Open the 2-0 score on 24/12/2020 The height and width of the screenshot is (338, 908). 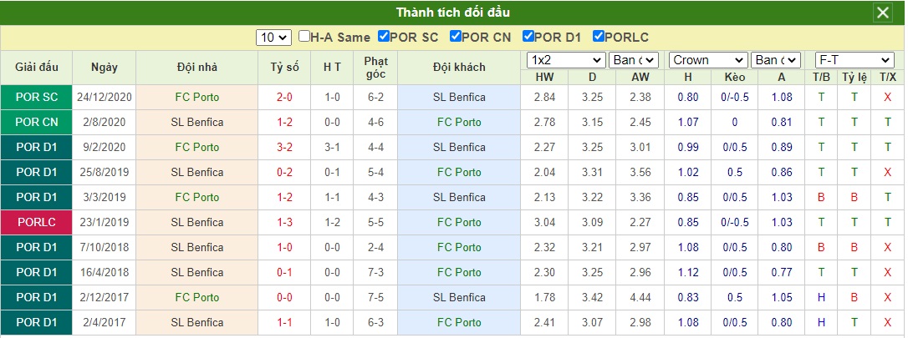[x=284, y=97]
